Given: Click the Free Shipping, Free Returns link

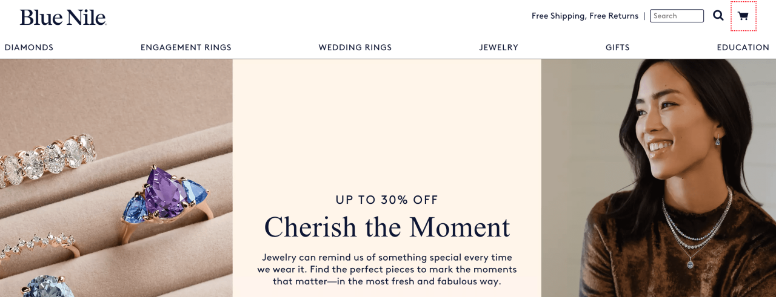Looking at the screenshot, I should tap(584, 16).
